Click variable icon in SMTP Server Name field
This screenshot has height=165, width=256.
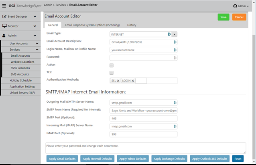point(175,103)
